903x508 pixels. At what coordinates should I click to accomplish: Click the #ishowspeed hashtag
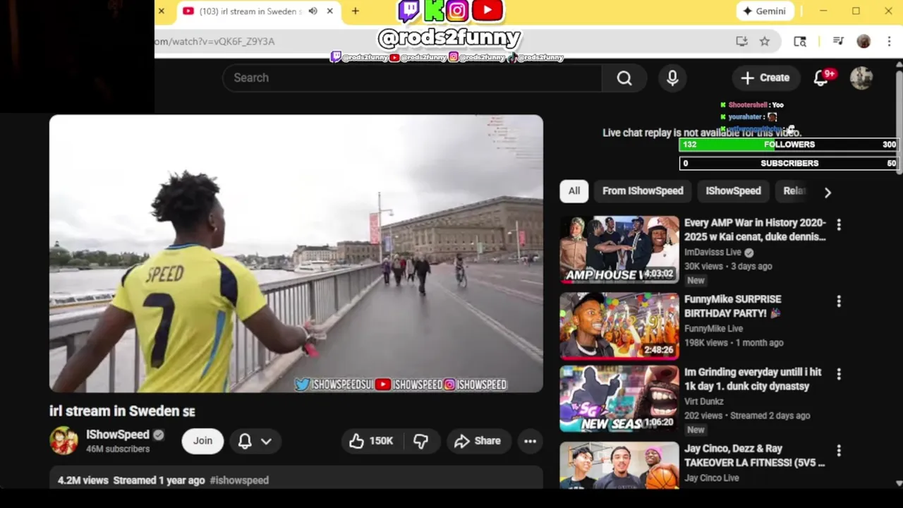(x=239, y=480)
